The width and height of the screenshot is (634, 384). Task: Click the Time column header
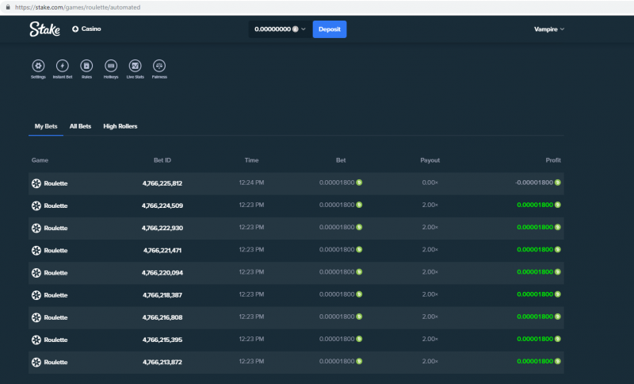coord(251,160)
